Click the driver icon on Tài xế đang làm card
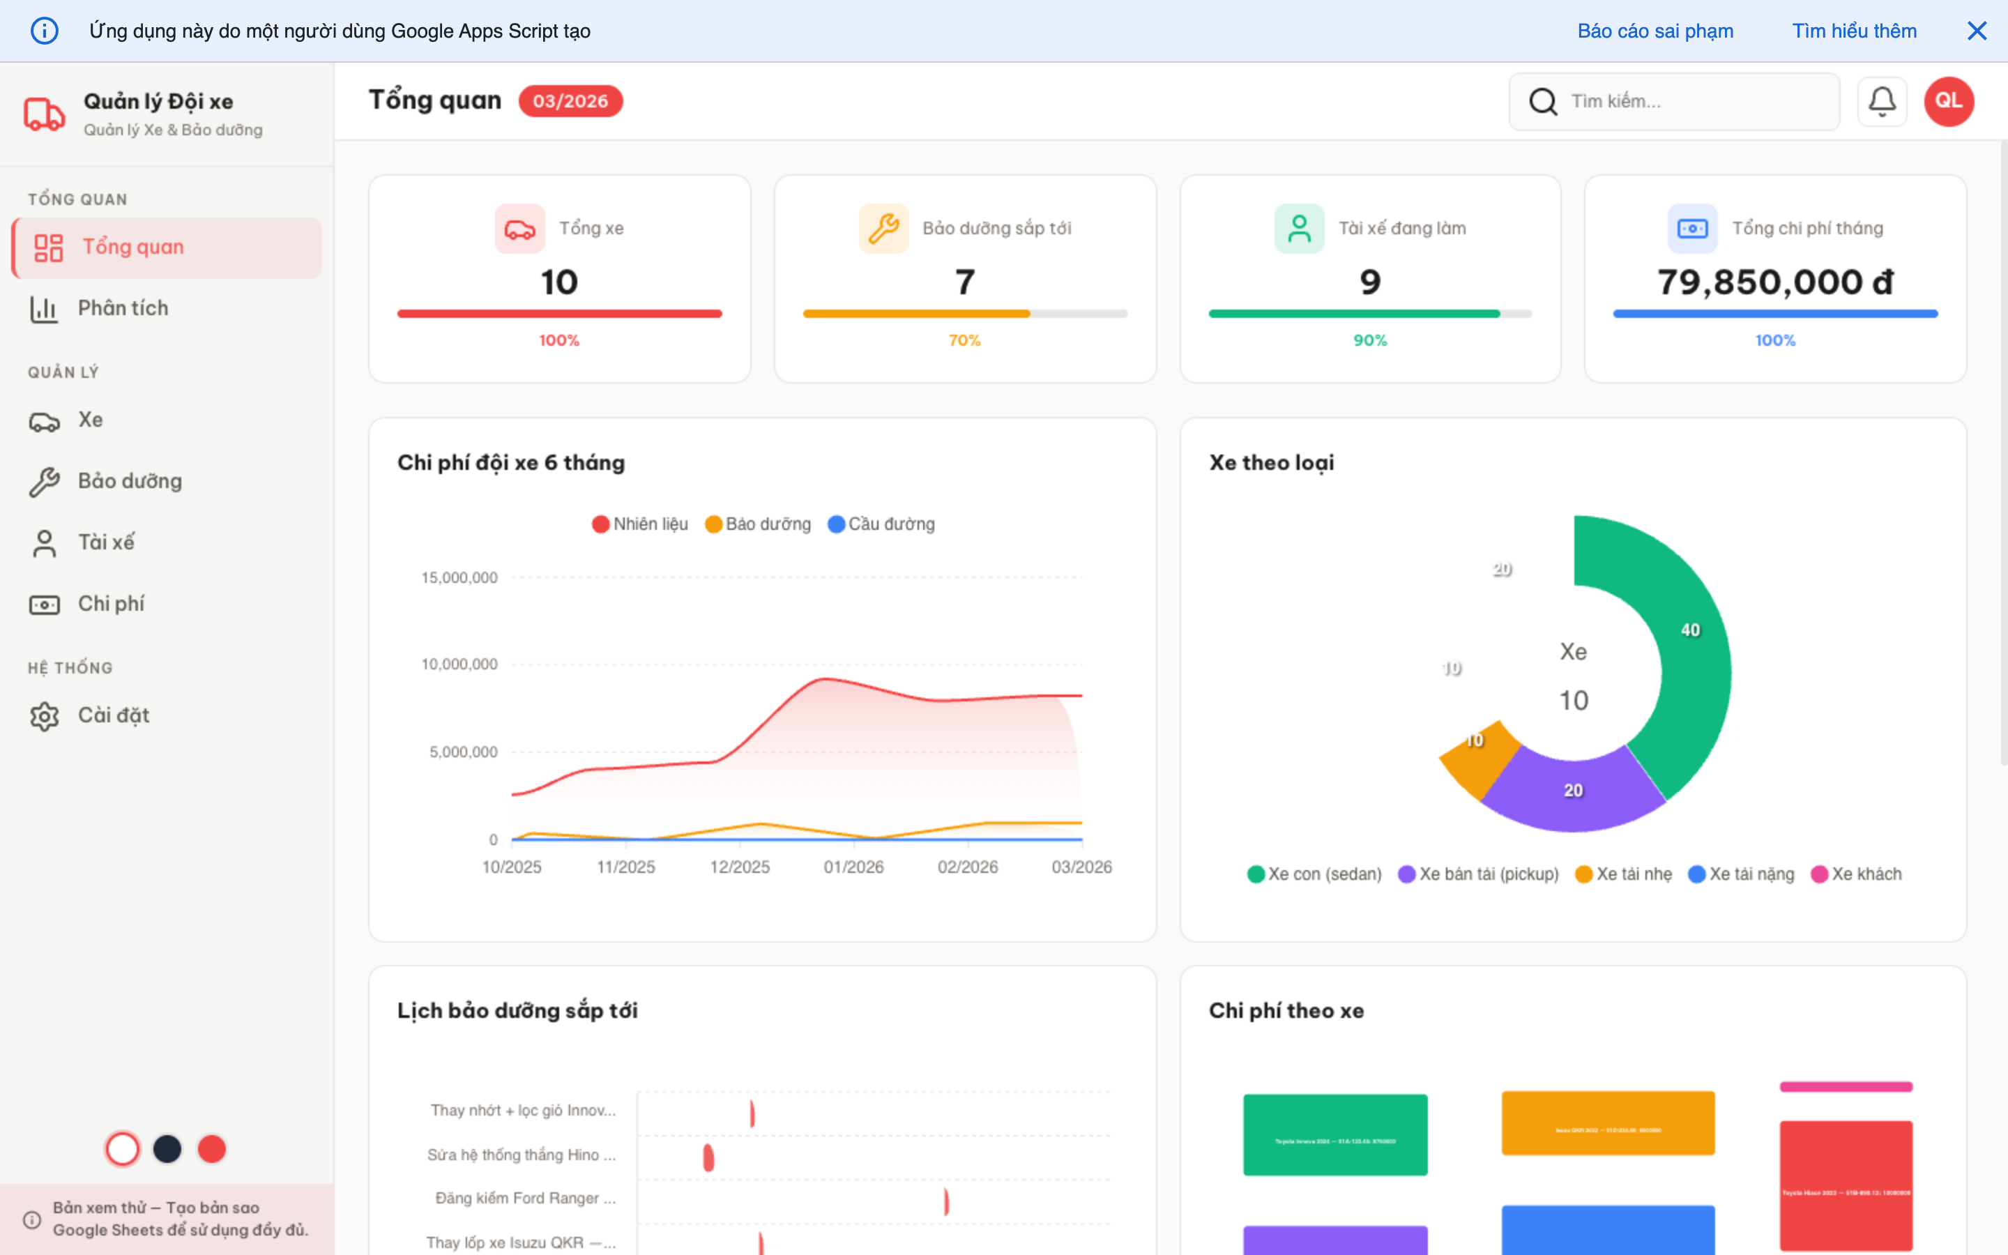Image resolution: width=2008 pixels, height=1255 pixels. click(1298, 228)
